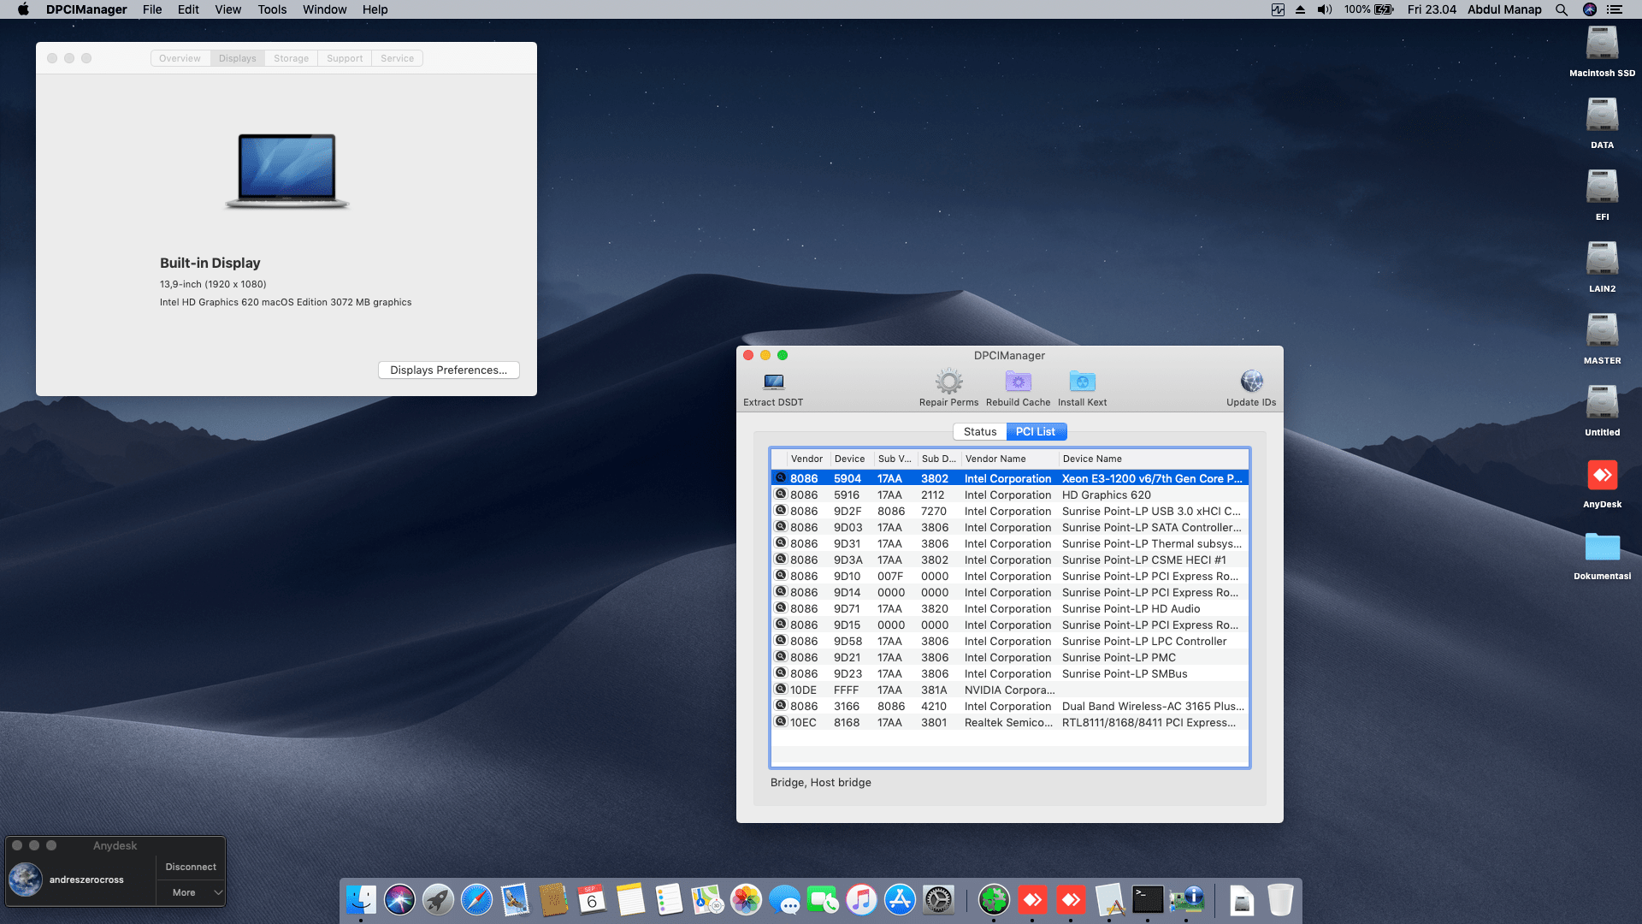Open the Overview tab
This screenshot has width=1642, height=924.
pyautogui.click(x=180, y=58)
